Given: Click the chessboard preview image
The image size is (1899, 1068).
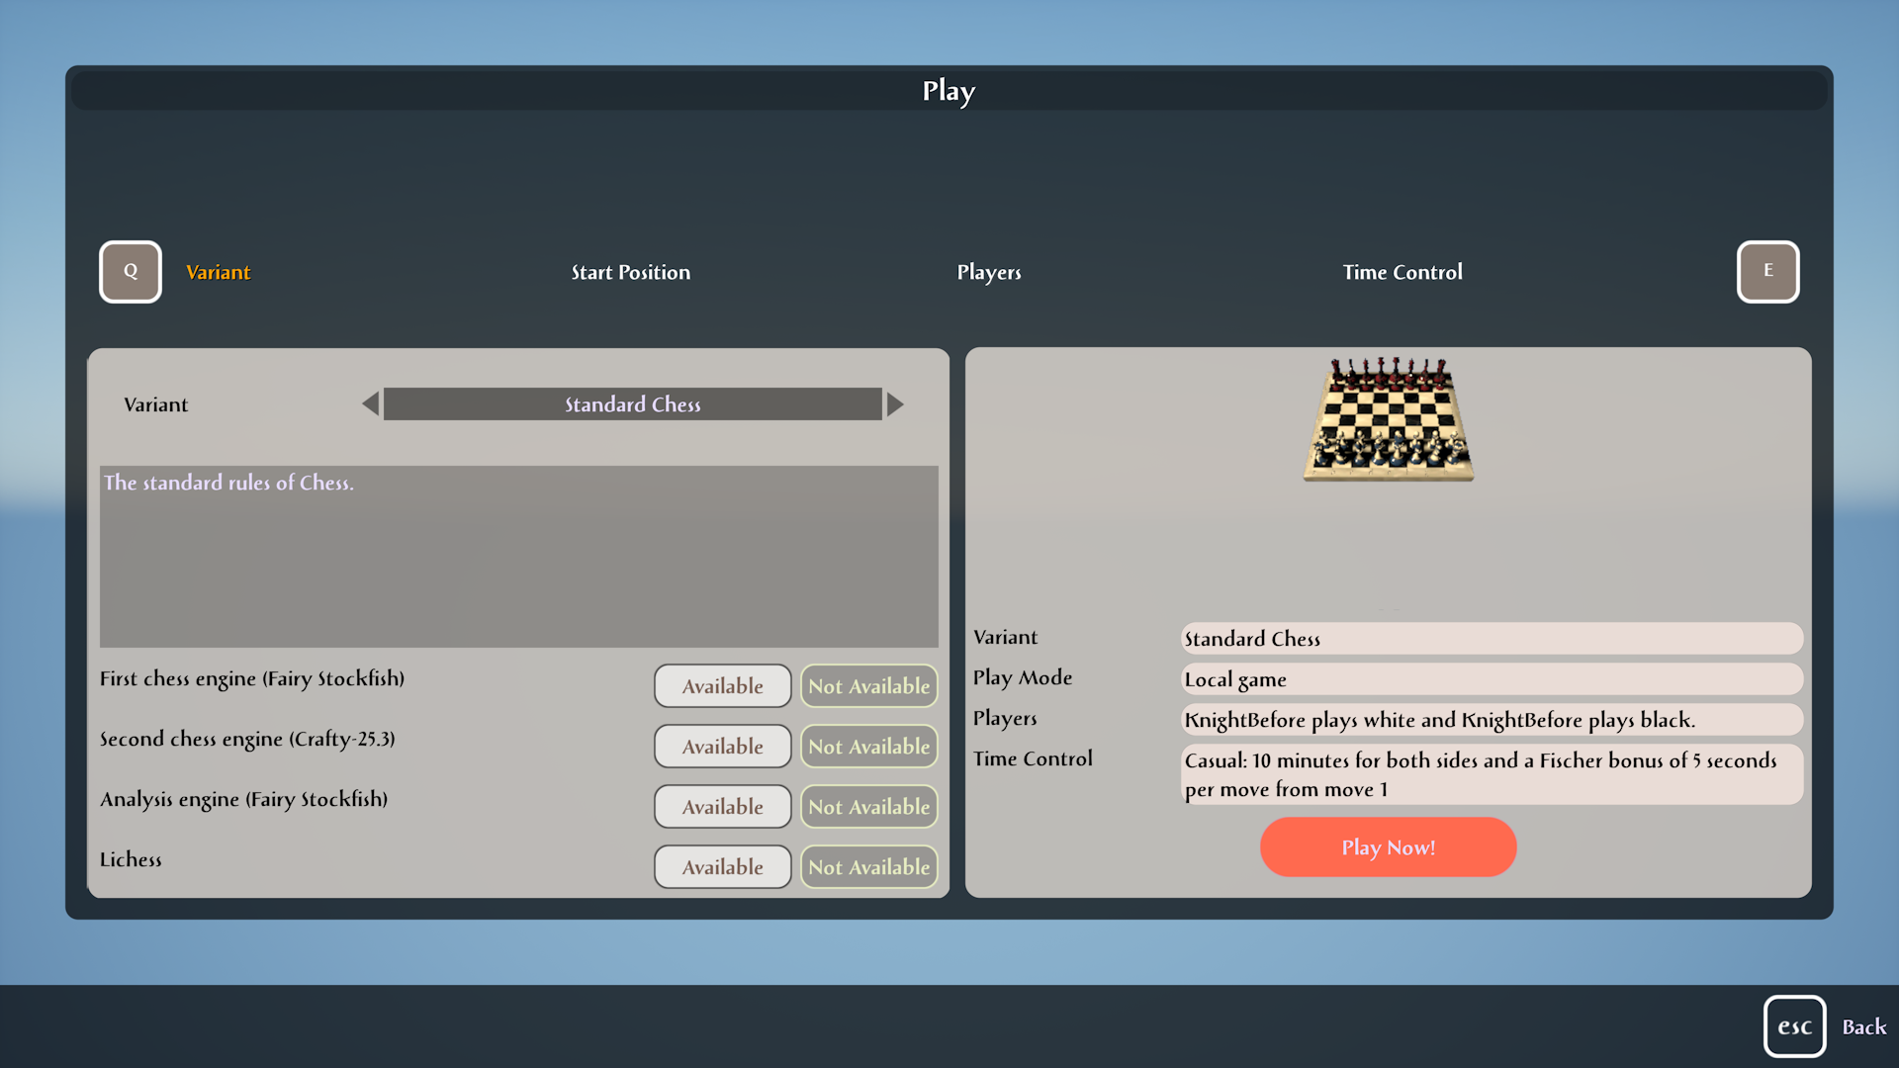Looking at the screenshot, I should point(1389,420).
